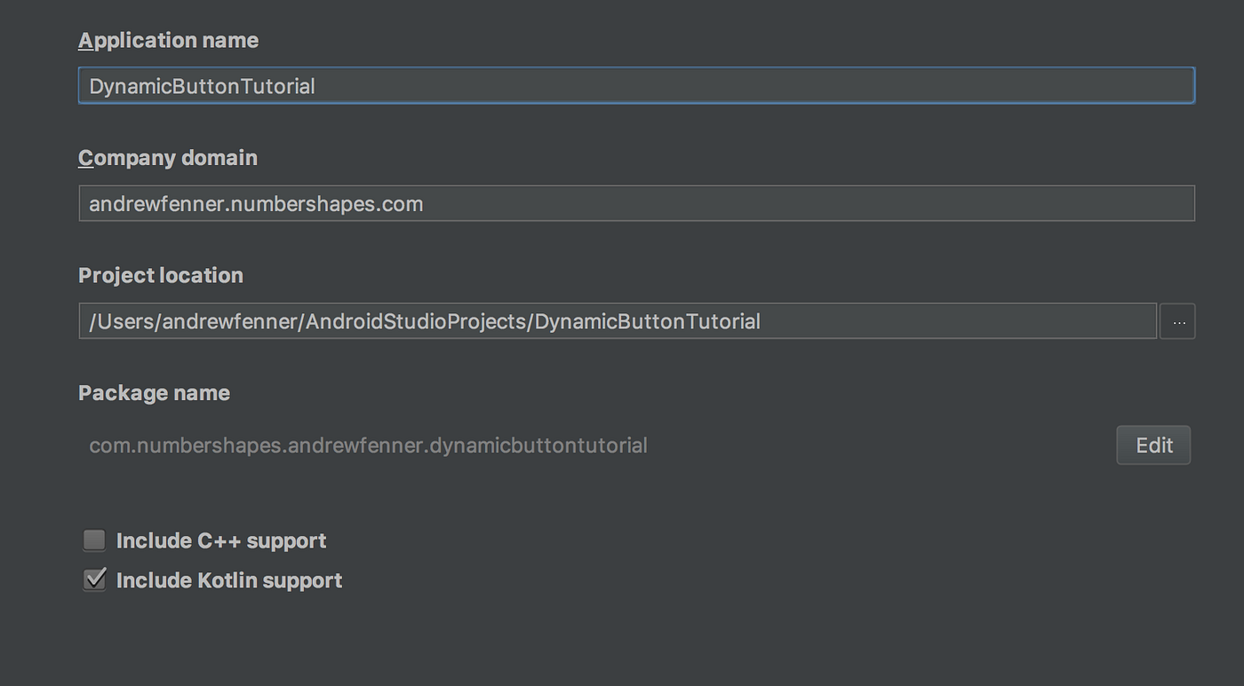Open the project location browse dialog
Image resolution: width=1244 pixels, height=686 pixels.
tap(1177, 321)
